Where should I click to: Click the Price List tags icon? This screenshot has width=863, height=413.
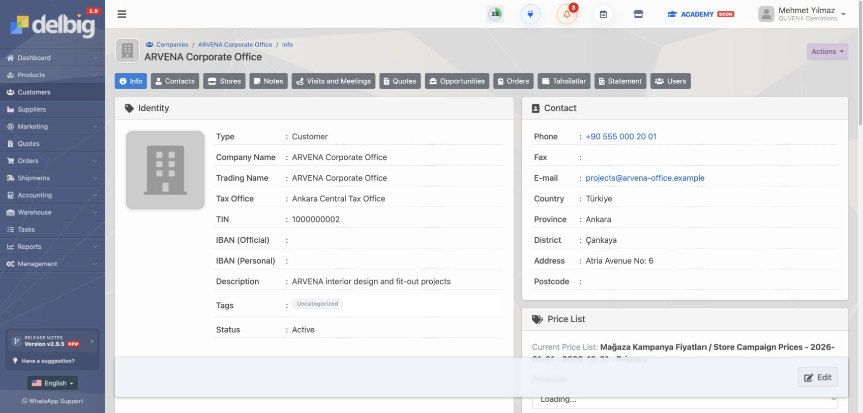537,320
